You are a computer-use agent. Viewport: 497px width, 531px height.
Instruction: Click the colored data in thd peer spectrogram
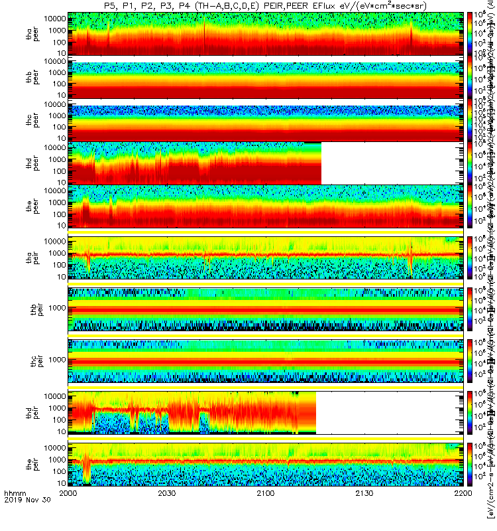[194, 163]
